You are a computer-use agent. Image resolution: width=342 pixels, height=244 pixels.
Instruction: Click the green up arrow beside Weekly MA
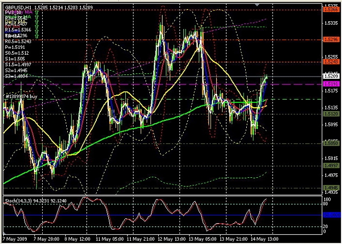point(37,17)
